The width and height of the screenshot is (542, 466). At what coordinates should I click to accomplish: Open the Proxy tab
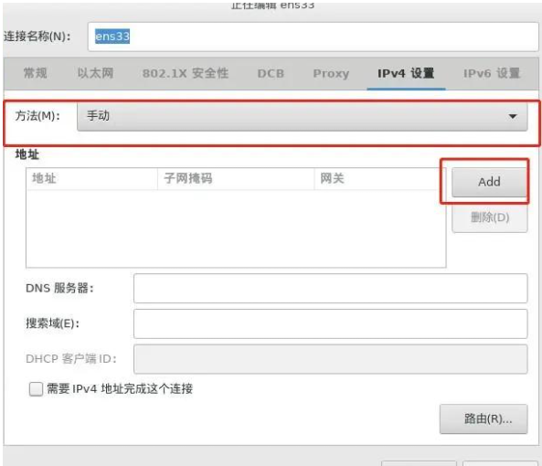[331, 73]
